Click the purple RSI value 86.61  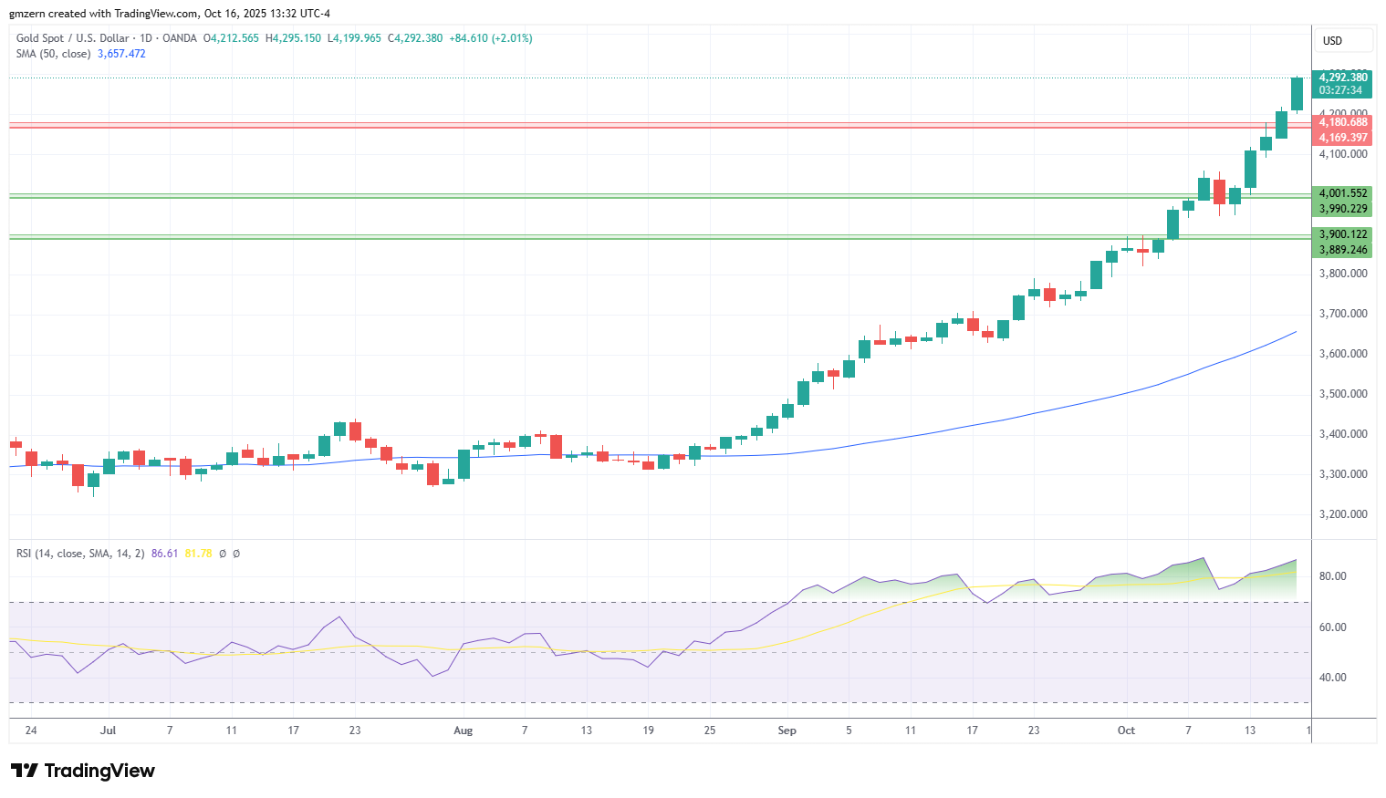coord(164,554)
